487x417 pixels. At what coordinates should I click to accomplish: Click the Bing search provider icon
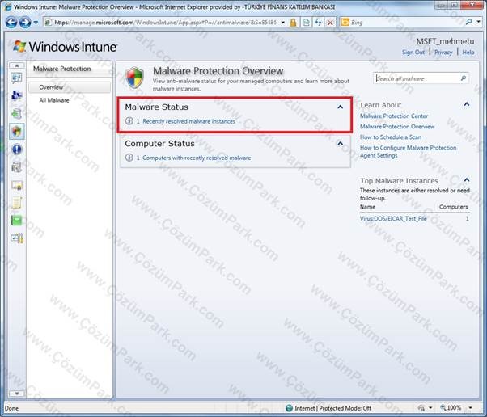point(345,22)
